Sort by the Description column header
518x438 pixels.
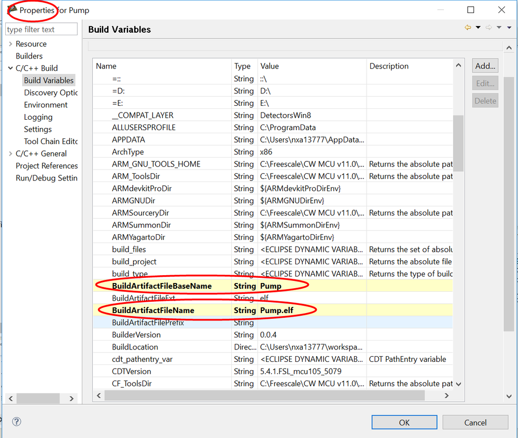click(410, 66)
